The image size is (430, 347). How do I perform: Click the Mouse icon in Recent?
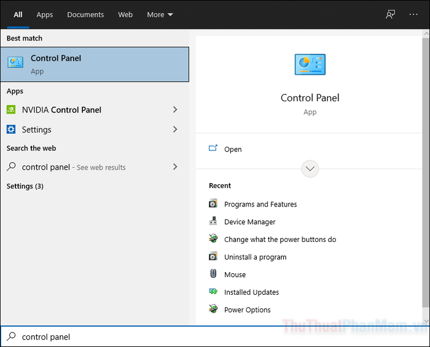tap(213, 273)
